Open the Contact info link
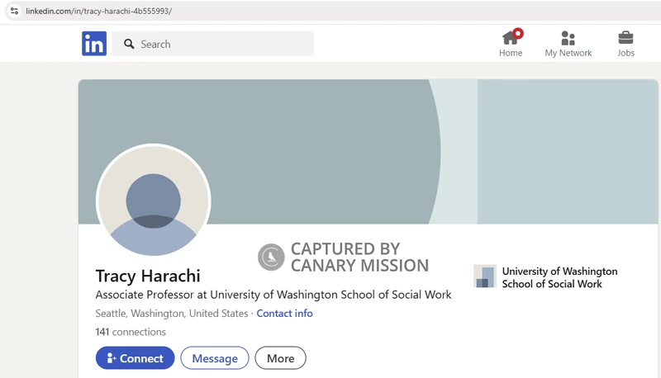Viewport: 661px width, 378px height. (x=284, y=313)
